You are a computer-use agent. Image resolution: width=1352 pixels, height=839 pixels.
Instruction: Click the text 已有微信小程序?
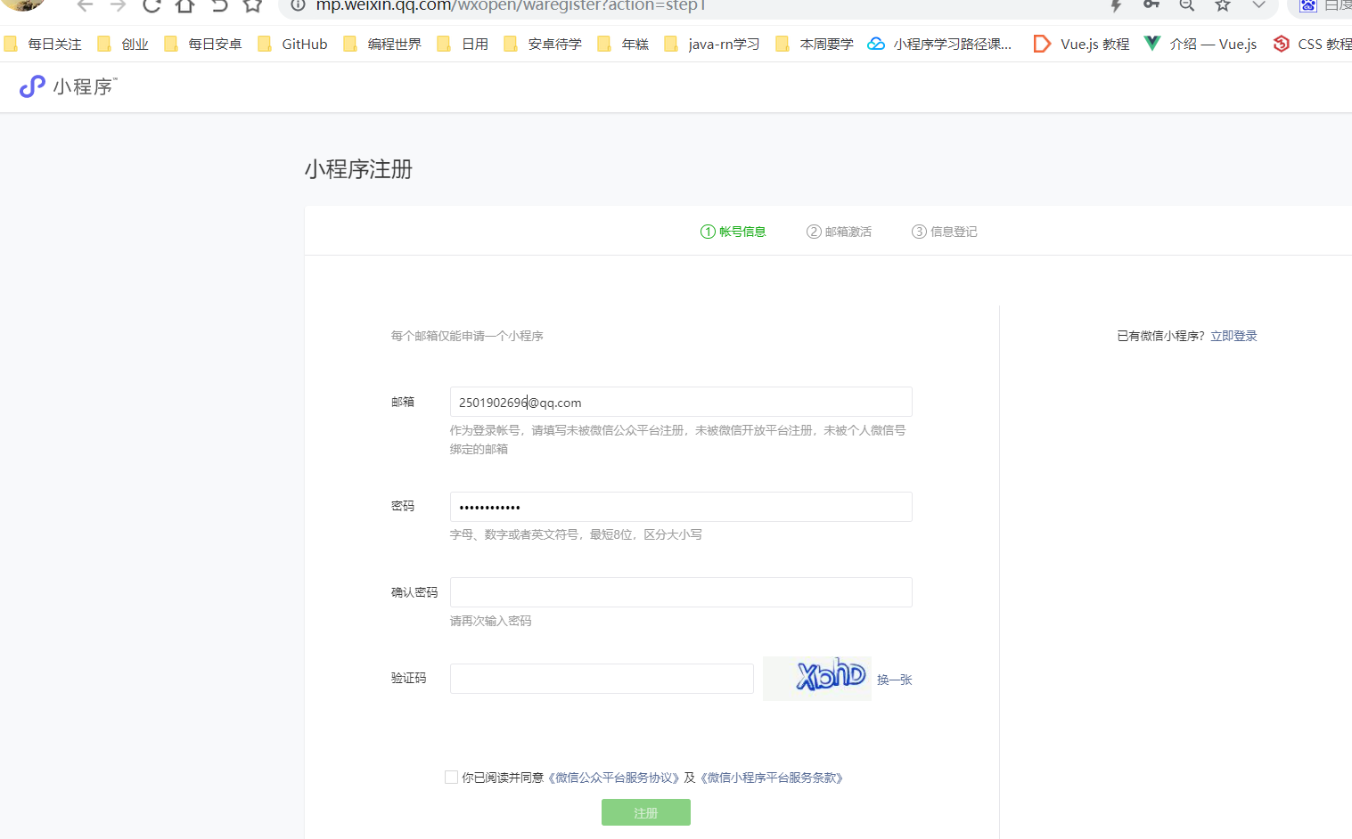coord(1160,336)
